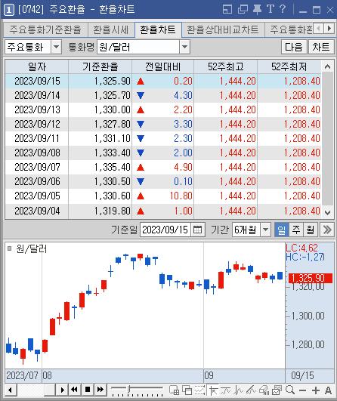The height and width of the screenshot is (401, 337).
Task: Sort by 일자 column header
Action: click(x=36, y=67)
